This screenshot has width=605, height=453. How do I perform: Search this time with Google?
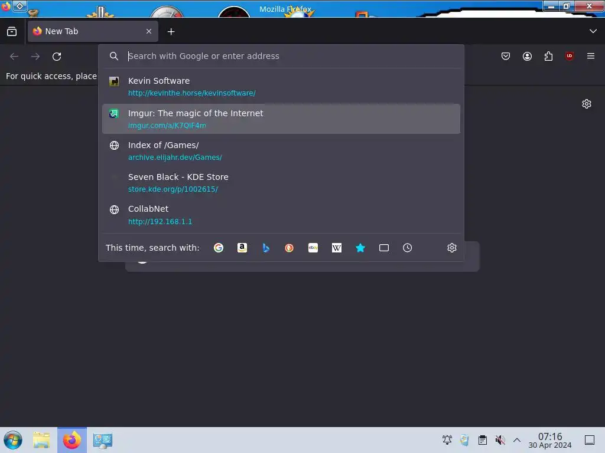(x=219, y=248)
